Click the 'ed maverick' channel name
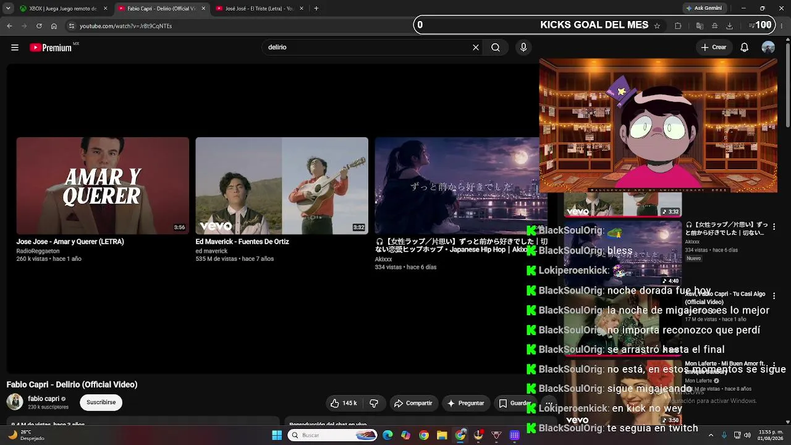This screenshot has height=445, width=791. [x=211, y=251]
